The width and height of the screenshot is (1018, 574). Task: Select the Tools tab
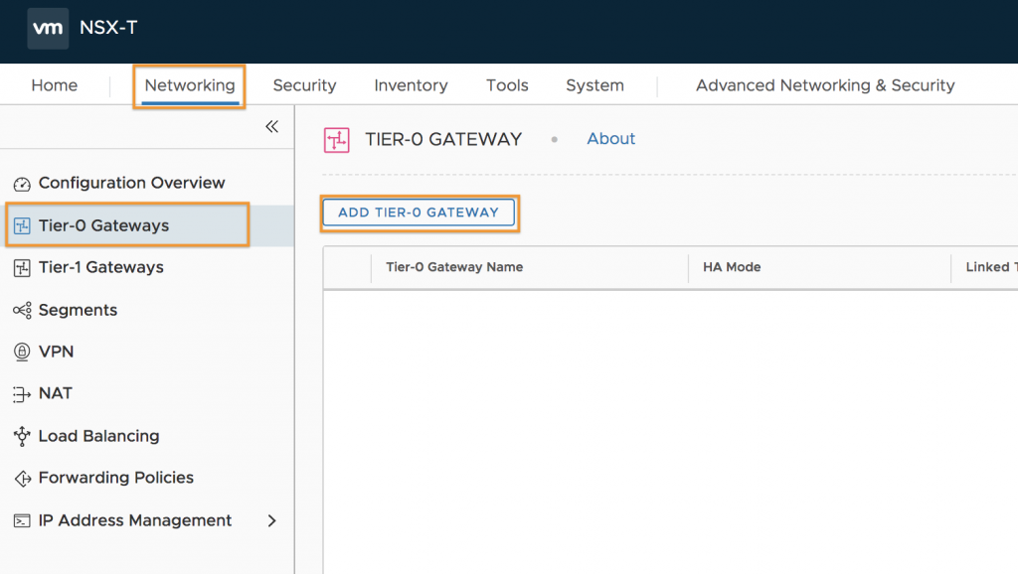point(507,85)
